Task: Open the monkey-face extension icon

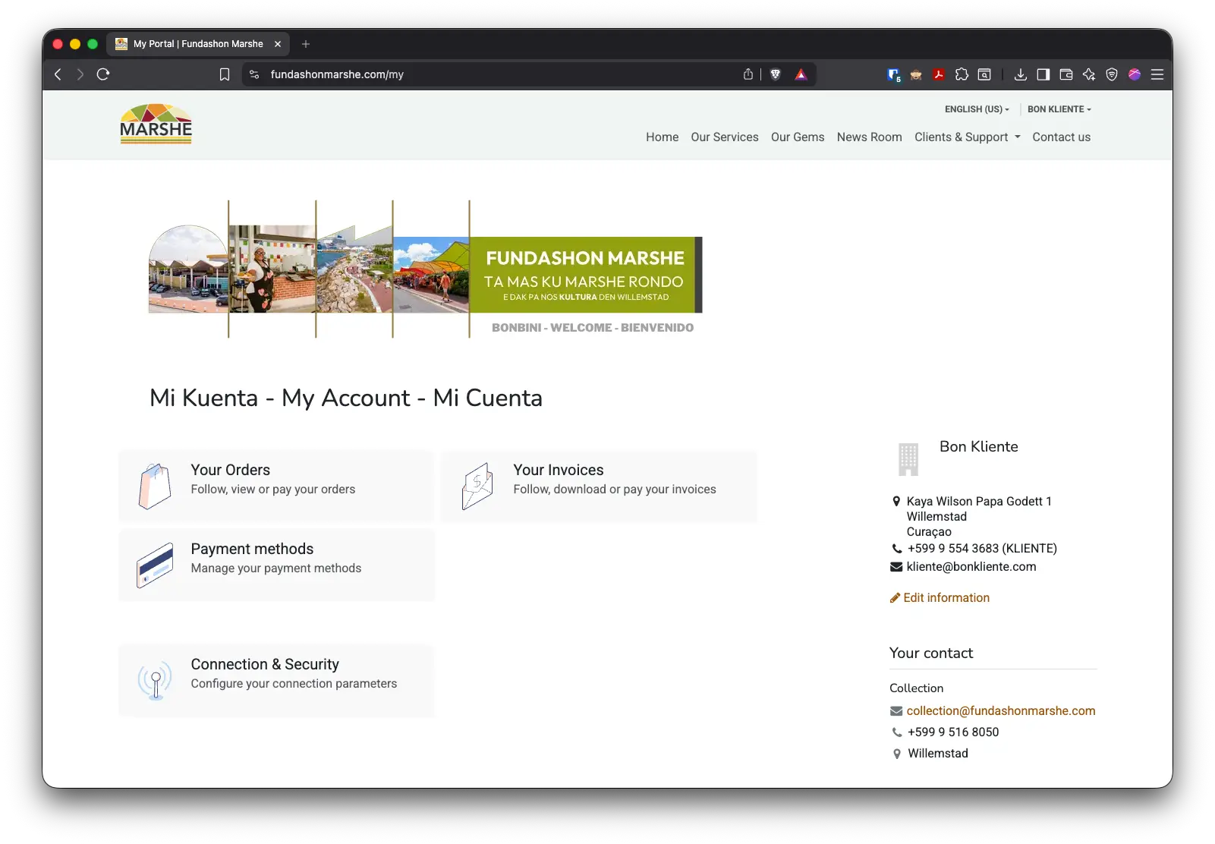Action: point(916,74)
